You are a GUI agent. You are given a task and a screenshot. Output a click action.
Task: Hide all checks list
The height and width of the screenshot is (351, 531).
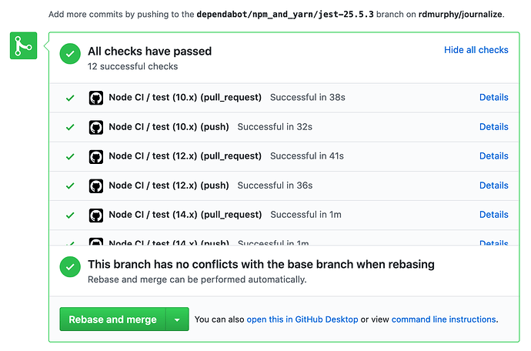pos(476,50)
